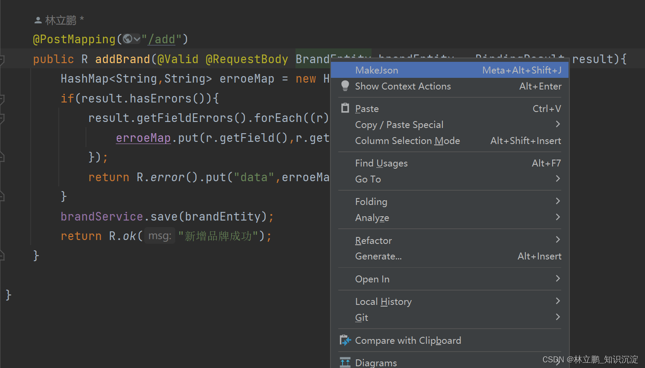Screen dimensions: 645x368
Task: Expand the arrow beside Copy / Paste Special
Action: click(558, 124)
